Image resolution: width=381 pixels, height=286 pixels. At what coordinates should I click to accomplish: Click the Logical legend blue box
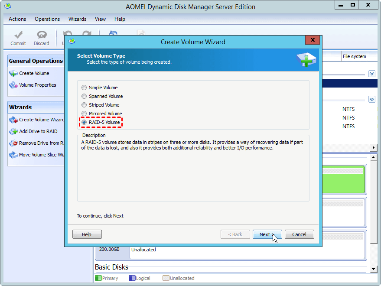coord(132,278)
